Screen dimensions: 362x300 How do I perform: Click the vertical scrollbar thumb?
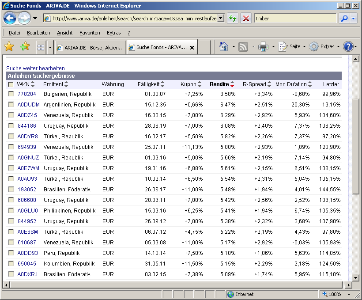pyautogui.click(x=355, y=146)
